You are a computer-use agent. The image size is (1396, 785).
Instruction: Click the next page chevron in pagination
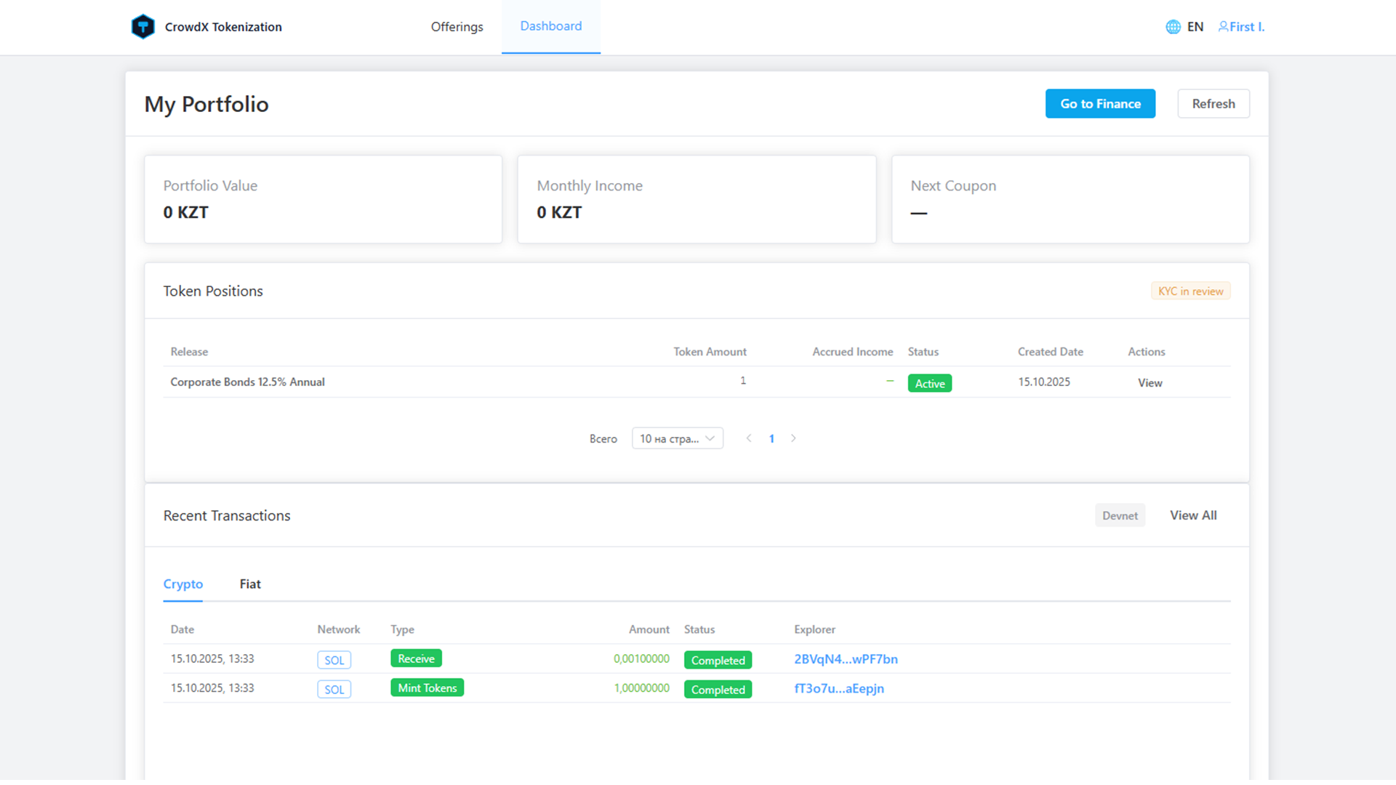[793, 438]
